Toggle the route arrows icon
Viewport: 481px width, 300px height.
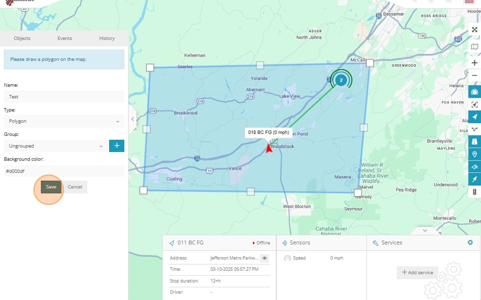click(x=474, y=166)
